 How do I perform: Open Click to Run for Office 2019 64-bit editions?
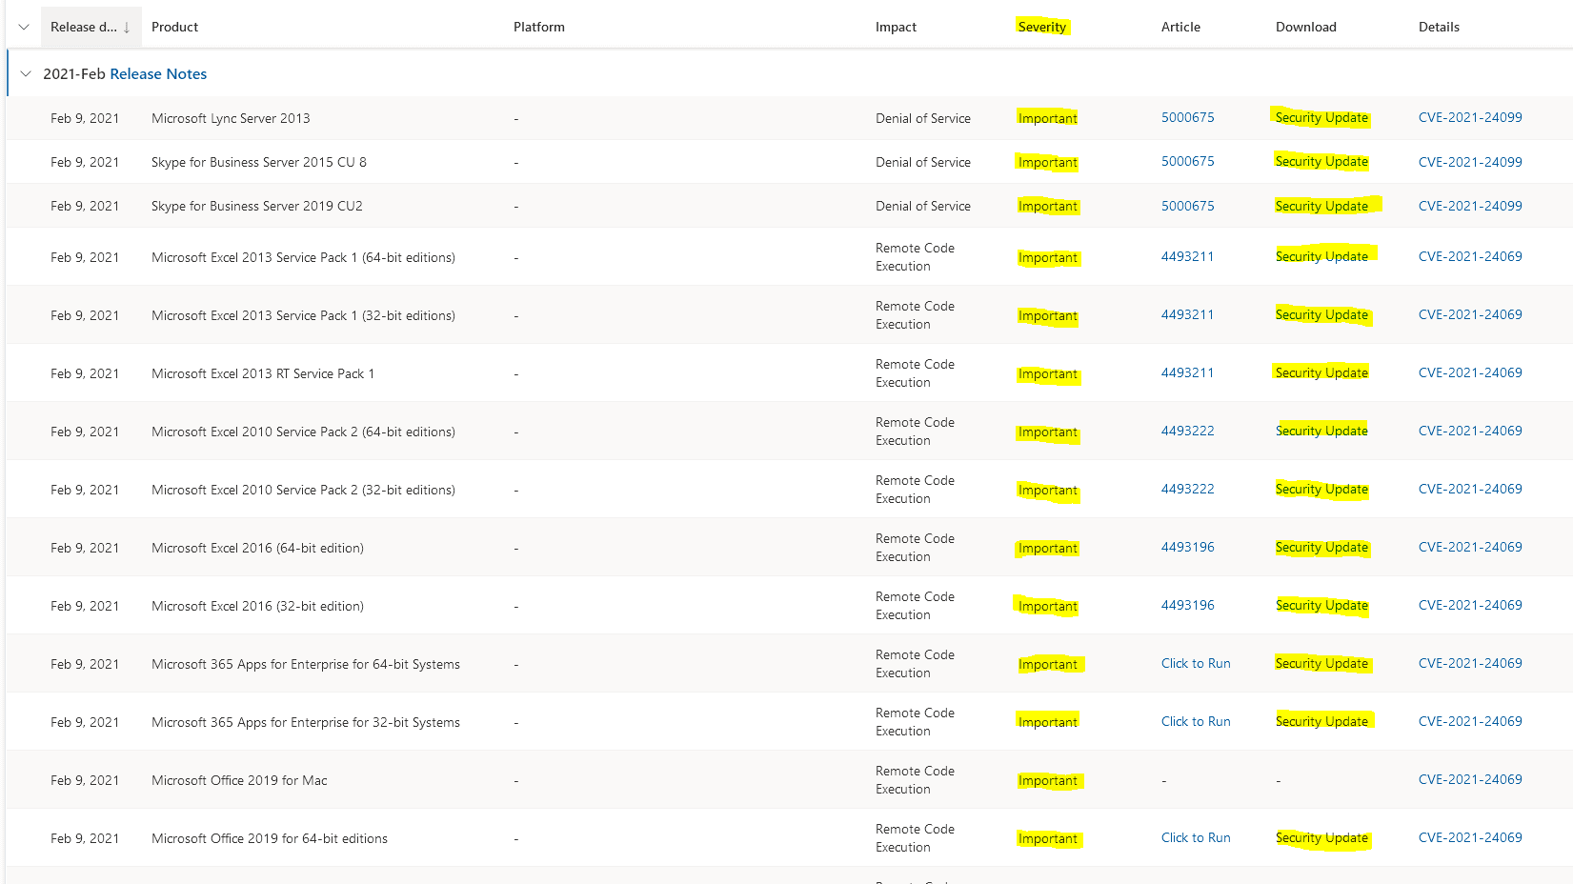1196,838
